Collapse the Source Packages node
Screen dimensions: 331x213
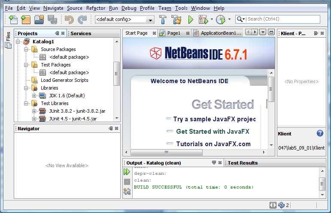(x=26, y=49)
